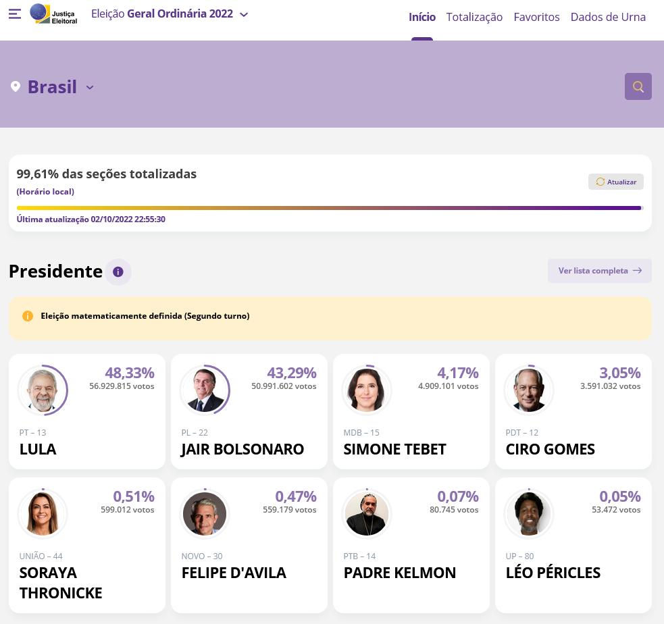Click the MDB – 15 party label
This screenshot has width=664, height=624.
[361, 433]
